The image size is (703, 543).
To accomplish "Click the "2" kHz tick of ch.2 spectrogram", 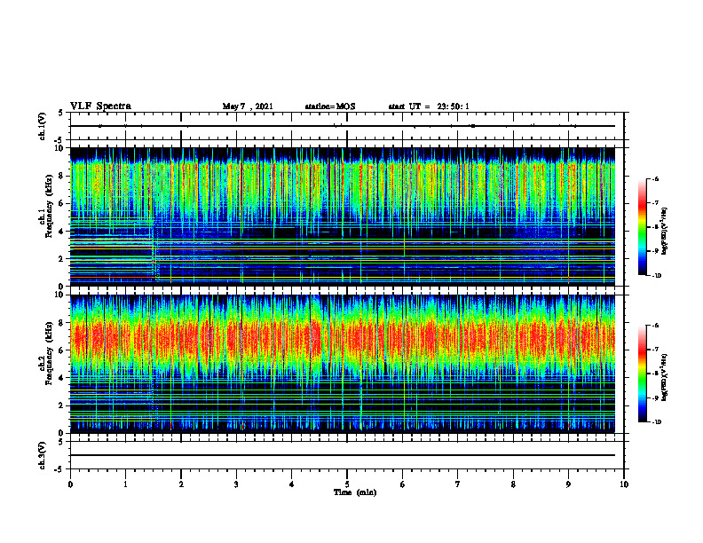I will (x=62, y=405).
